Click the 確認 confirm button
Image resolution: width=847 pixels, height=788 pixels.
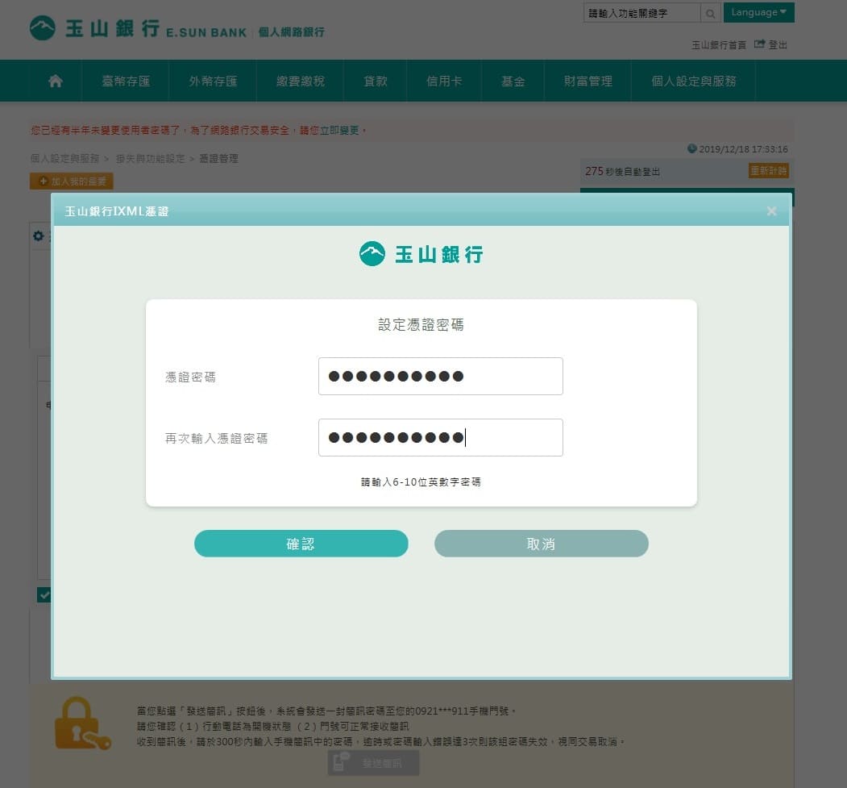point(301,543)
